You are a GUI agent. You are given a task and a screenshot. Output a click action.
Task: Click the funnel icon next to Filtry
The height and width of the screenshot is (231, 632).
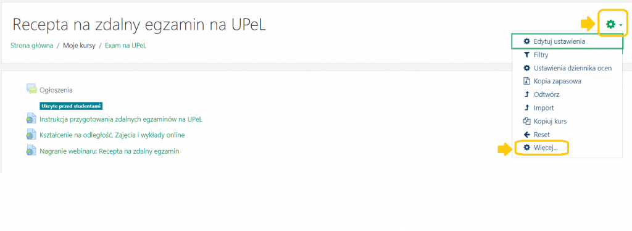click(x=526, y=55)
